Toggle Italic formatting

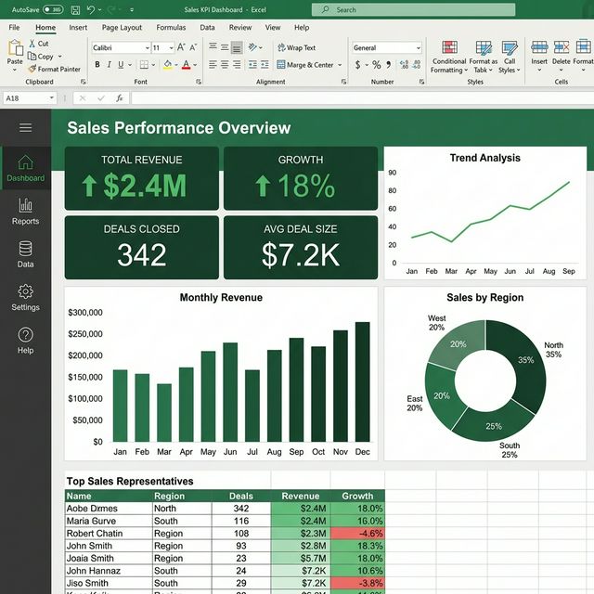click(110, 65)
